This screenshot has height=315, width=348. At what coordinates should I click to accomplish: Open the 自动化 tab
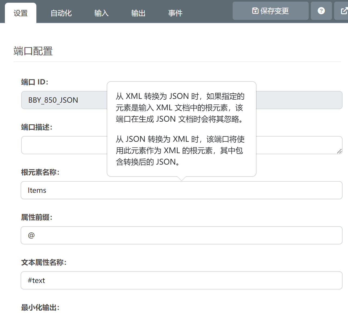coord(61,13)
